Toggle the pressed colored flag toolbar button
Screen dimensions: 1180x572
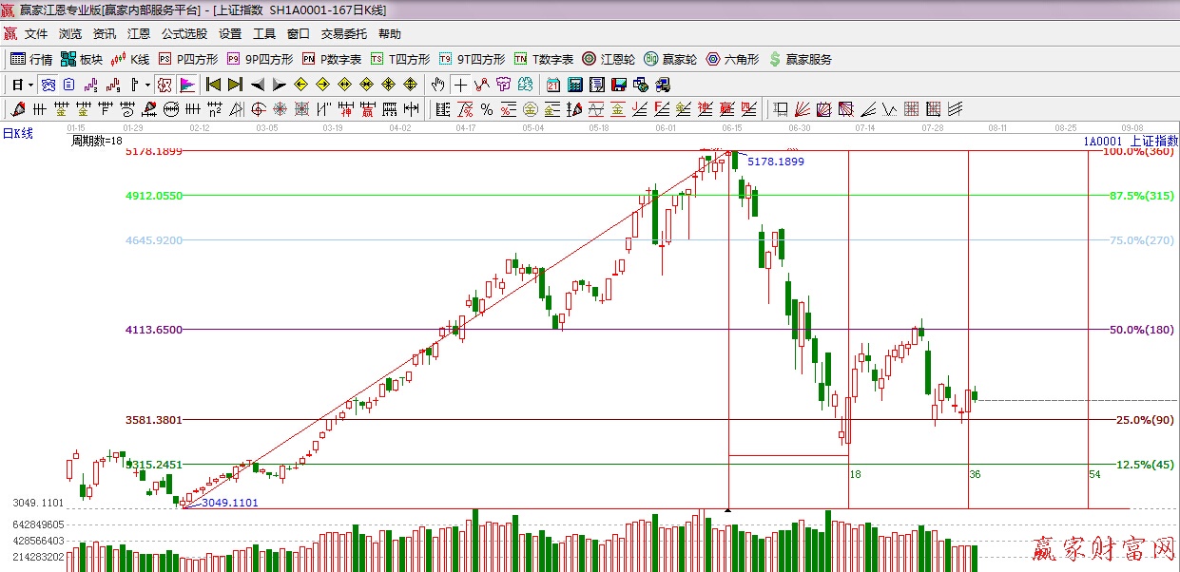pyautogui.click(x=186, y=85)
